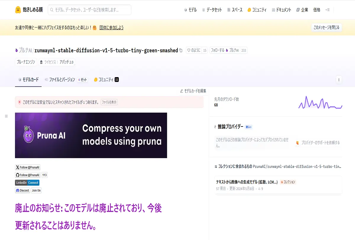Click the unsafe file warning icon
Screen dimensions: 355x240
pyautogui.click(x=20, y=102)
